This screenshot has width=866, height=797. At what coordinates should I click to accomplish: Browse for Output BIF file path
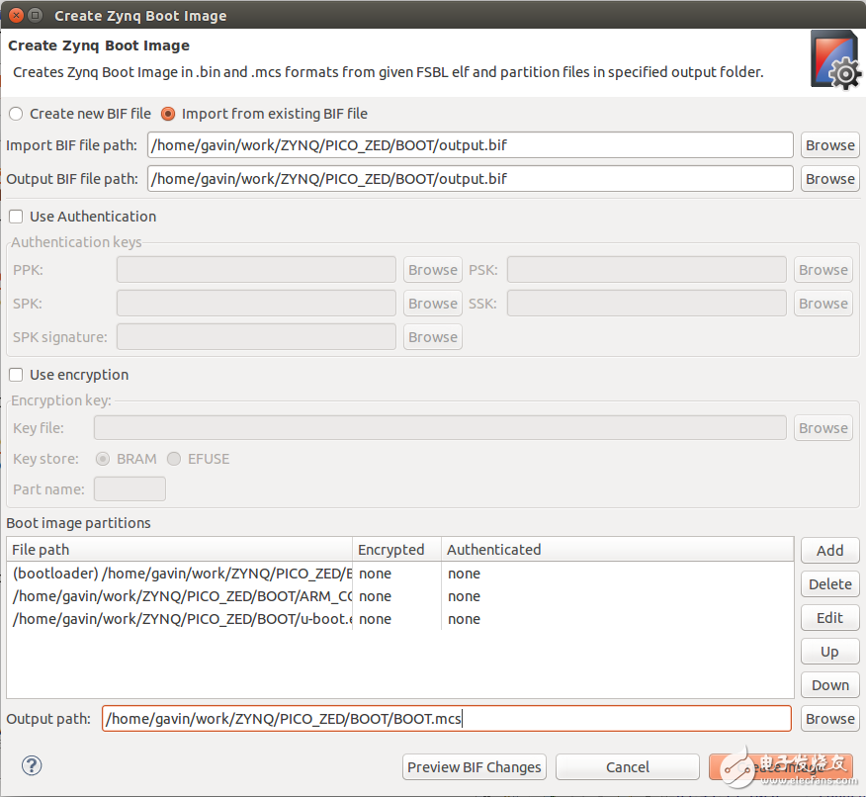[829, 179]
